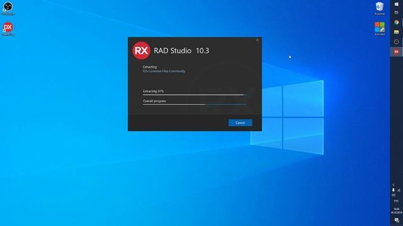Open Task View in taskbar
This screenshot has width=403, height=226.
click(396, 13)
